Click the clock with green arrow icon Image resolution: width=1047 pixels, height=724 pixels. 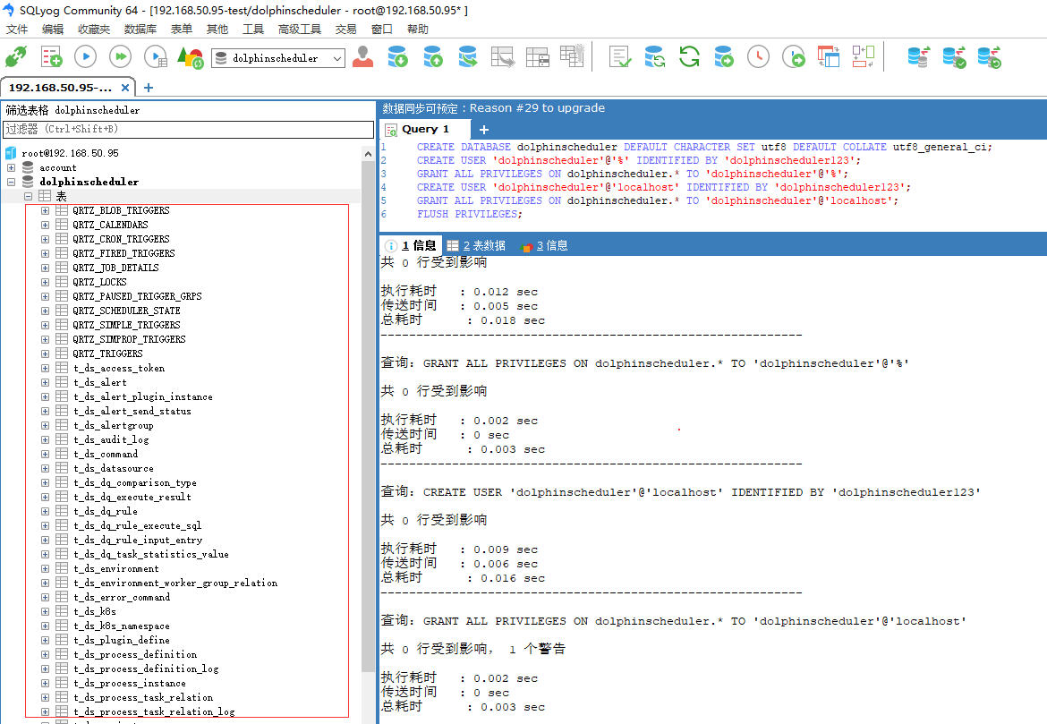pos(793,56)
